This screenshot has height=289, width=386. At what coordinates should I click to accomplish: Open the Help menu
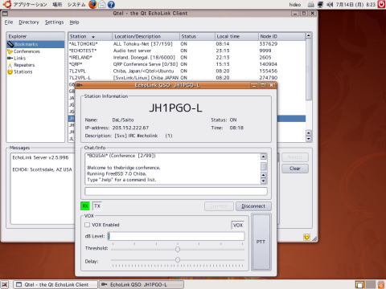coord(74,22)
